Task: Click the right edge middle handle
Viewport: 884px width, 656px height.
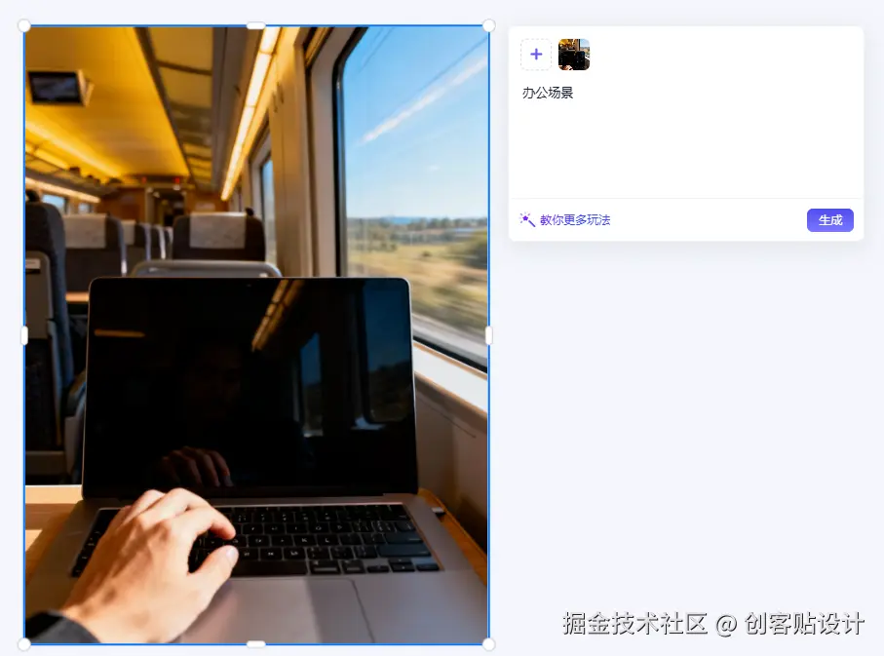Action: (x=489, y=335)
